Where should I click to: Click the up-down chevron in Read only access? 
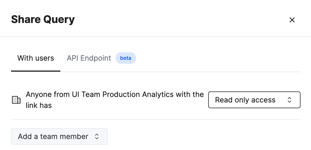tap(289, 100)
